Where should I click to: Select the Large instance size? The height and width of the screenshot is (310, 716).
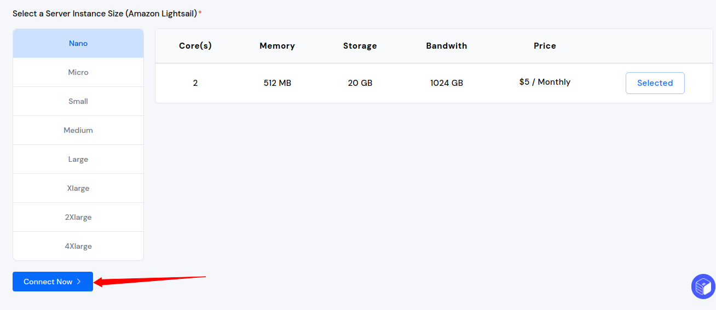(x=78, y=159)
